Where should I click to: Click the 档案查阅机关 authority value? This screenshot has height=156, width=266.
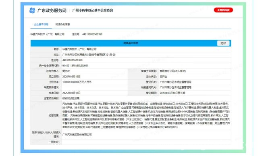175,87
